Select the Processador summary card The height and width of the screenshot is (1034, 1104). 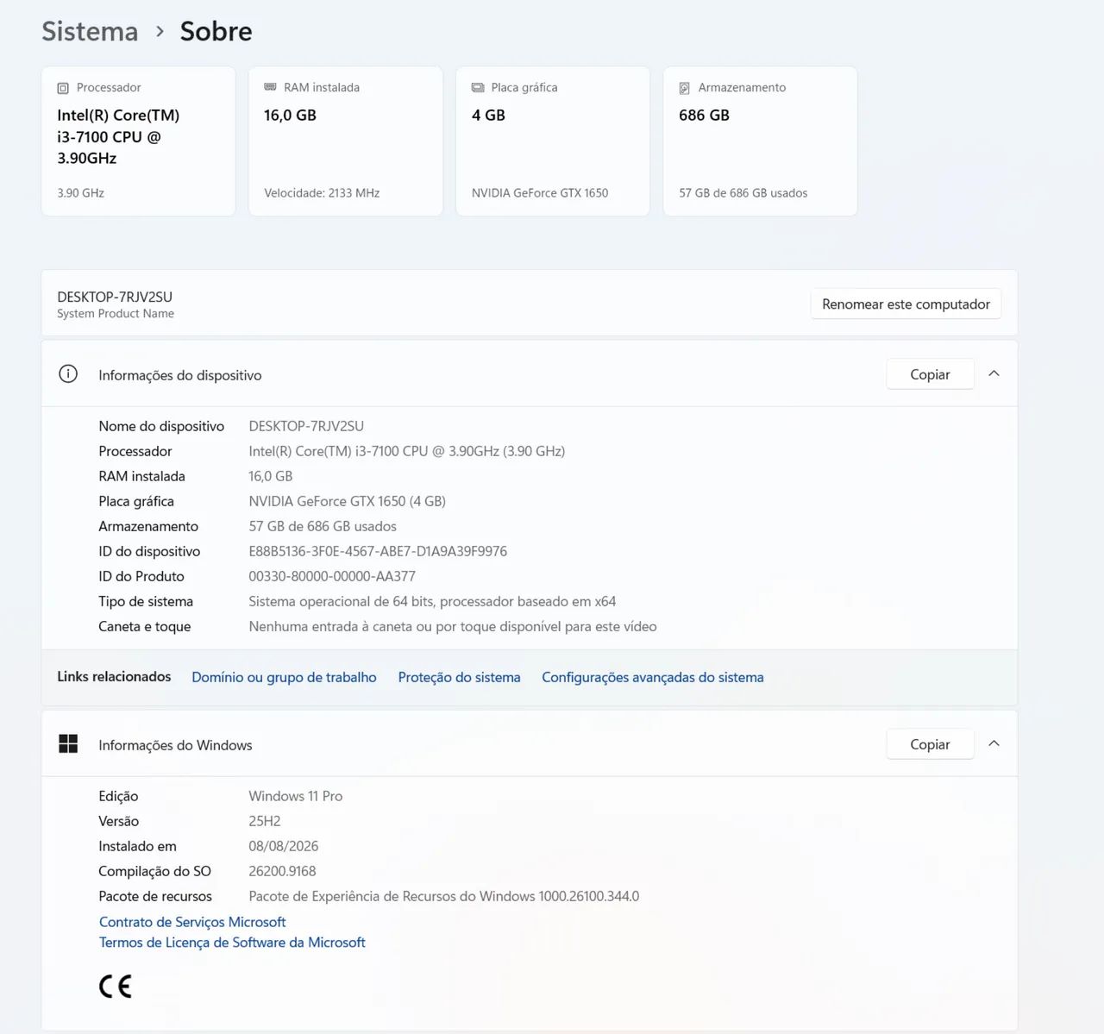[x=138, y=141]
